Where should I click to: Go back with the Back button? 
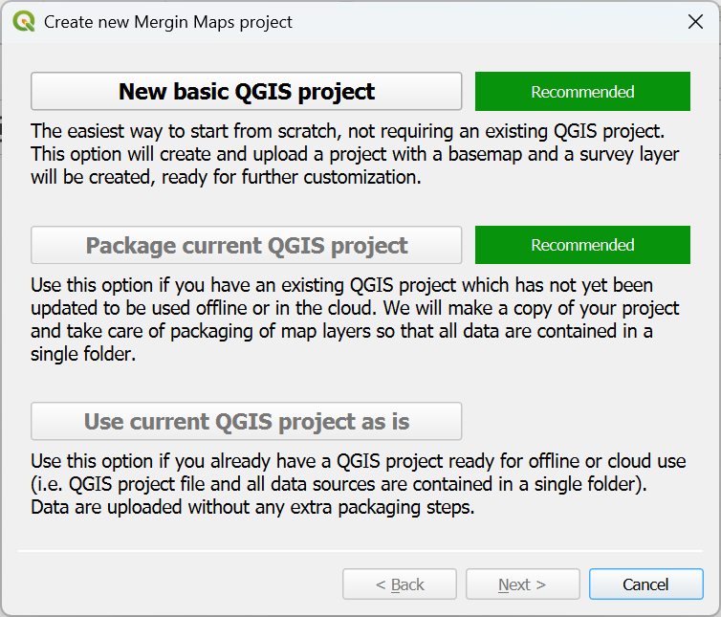[x=400, y=584]
